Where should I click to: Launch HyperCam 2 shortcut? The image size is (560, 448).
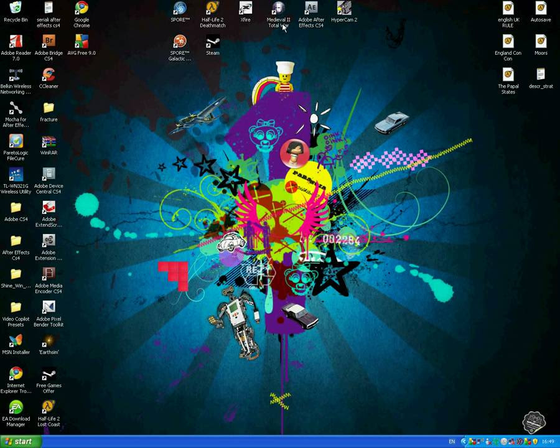click(344, 8)
